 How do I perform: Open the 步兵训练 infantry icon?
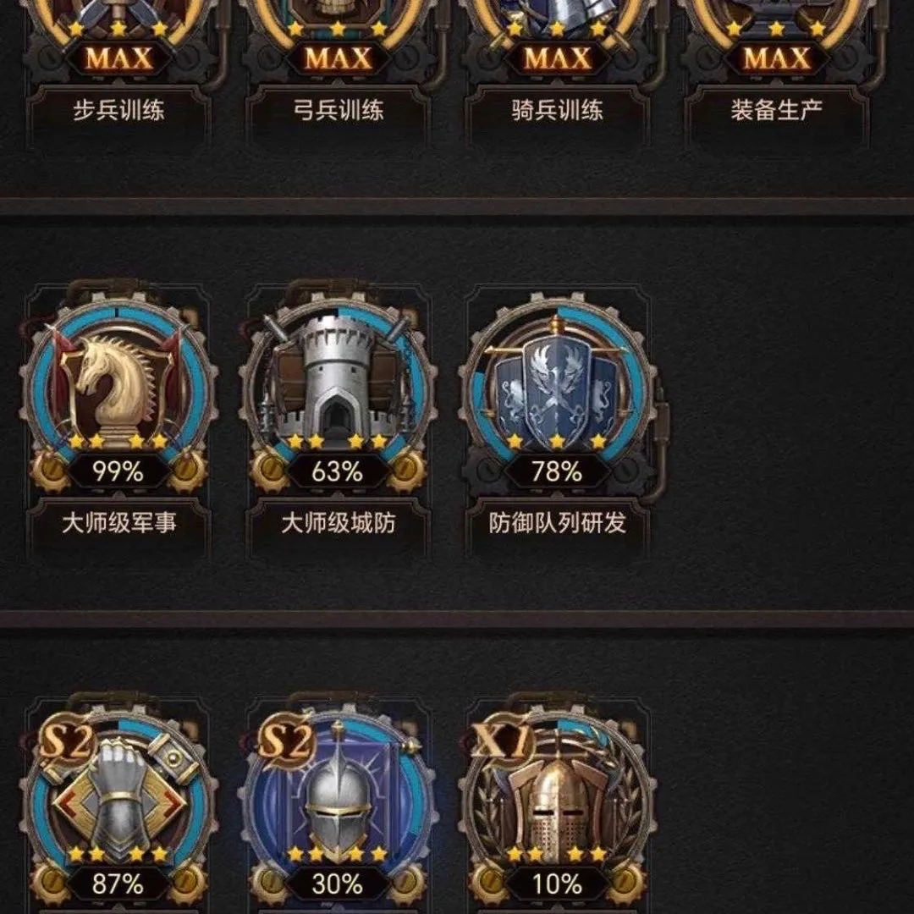118,24
